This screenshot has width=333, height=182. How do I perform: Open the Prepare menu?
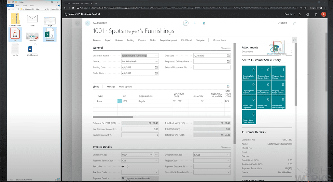point(142,40)
